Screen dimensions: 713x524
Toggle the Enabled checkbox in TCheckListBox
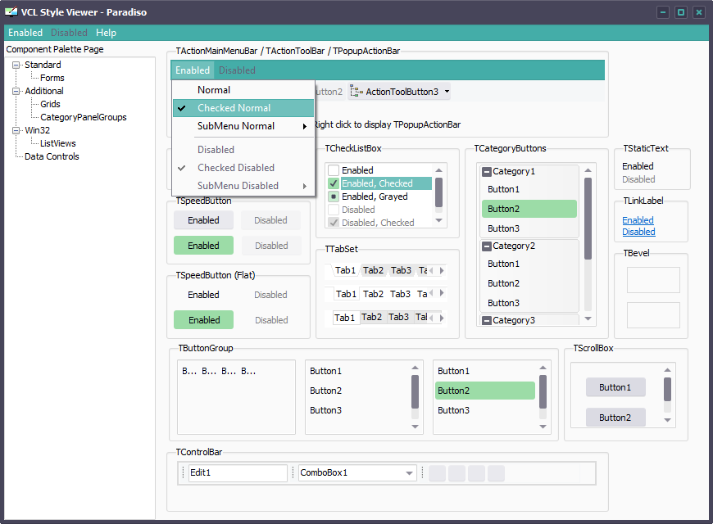tap(334, 170)
